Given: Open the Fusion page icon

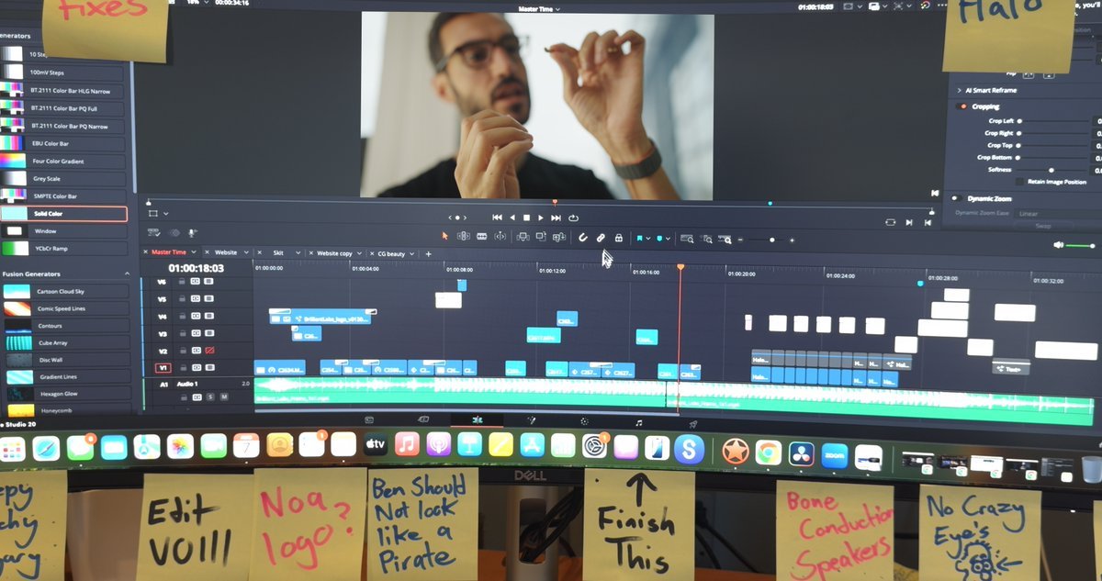Looking at the screenshot, I should click(x=531, y=420).
